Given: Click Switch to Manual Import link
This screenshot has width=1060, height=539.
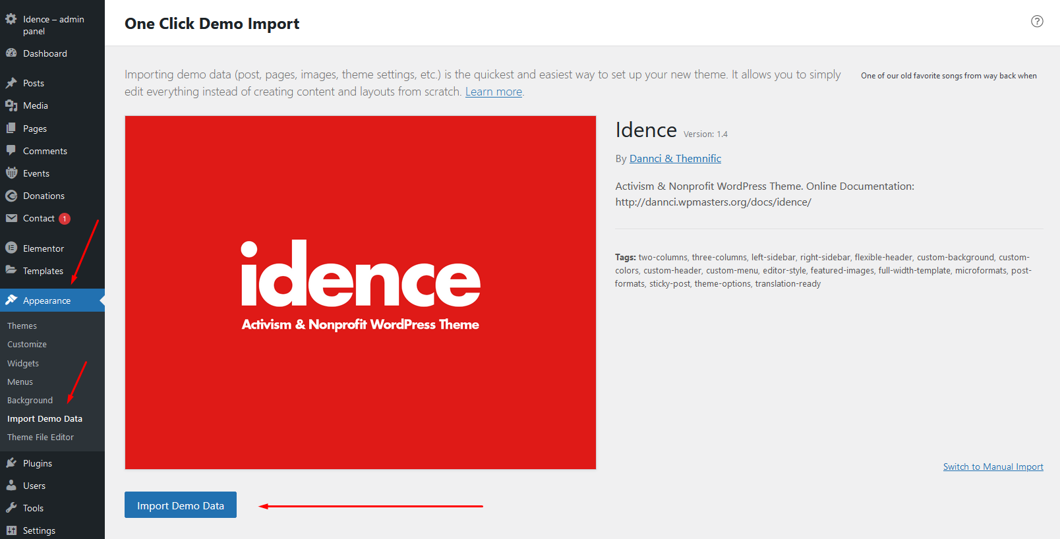Looking at the screenshot, I should (x=993, y=467).
